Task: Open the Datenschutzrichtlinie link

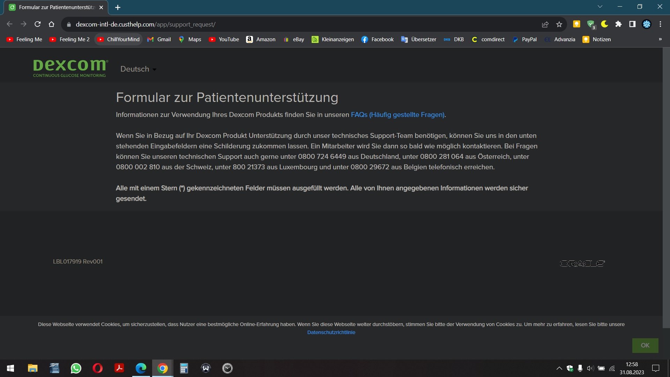Action: 331,332
